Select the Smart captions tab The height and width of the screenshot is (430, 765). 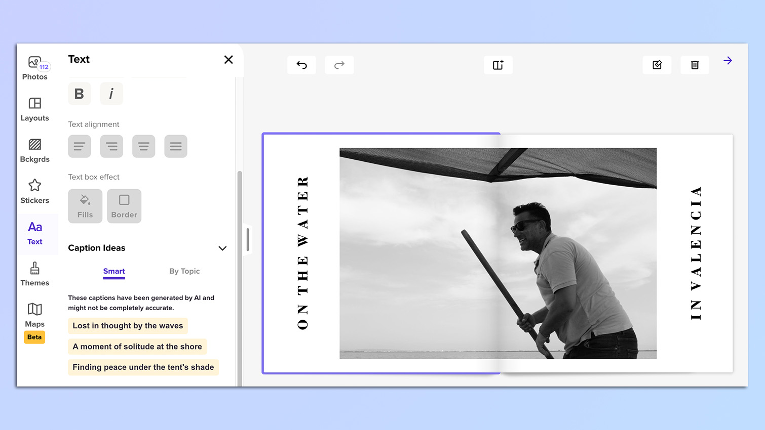tap(113, 271)
